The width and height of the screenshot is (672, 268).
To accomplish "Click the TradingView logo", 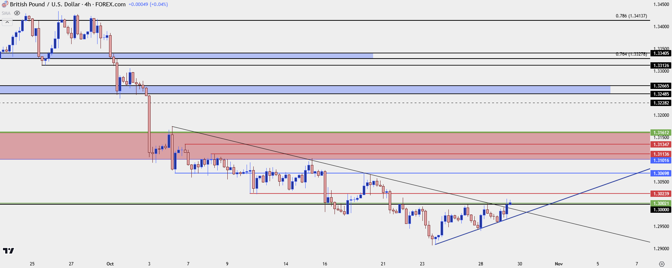I will pyautogui.click(x=8, y=251).
